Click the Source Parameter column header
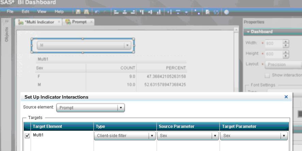 [x=188, y=127]
